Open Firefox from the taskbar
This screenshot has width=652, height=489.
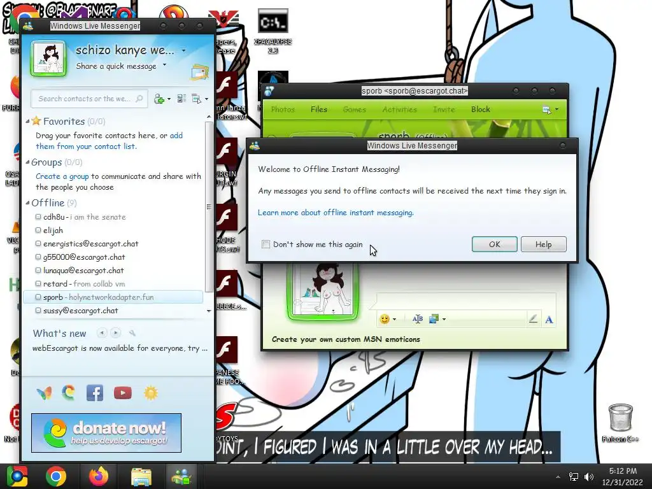(x=99, y=476)
